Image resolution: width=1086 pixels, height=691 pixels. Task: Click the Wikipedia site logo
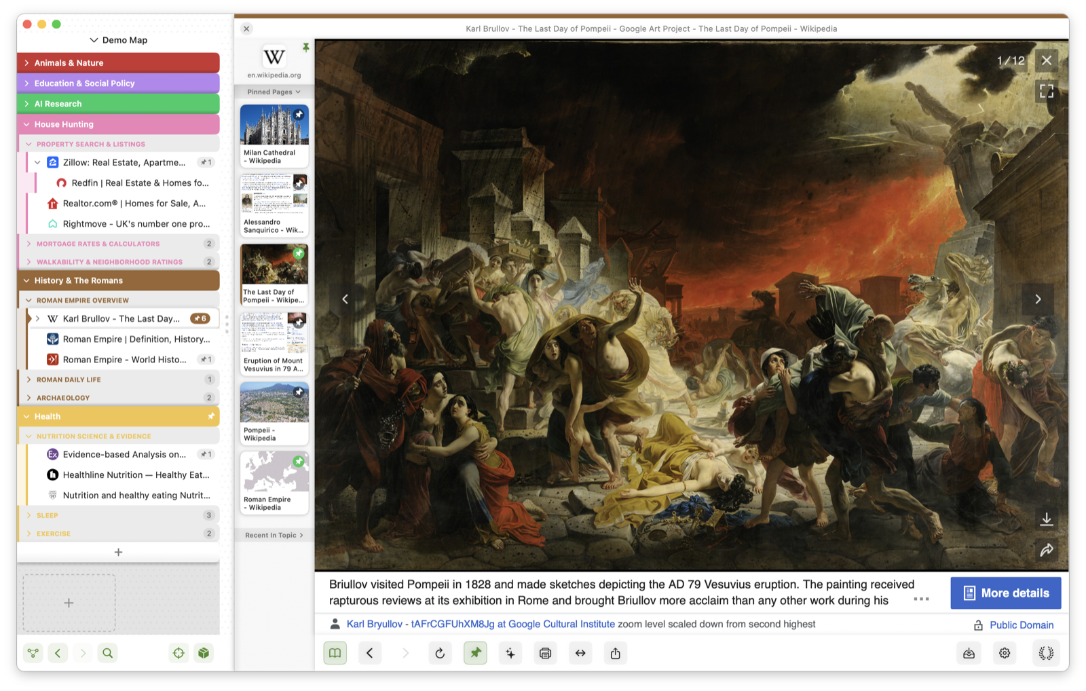[274, 57]
